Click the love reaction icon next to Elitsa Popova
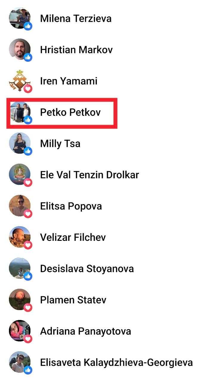This screenshot has height=382, width=219. click(28, 214)
